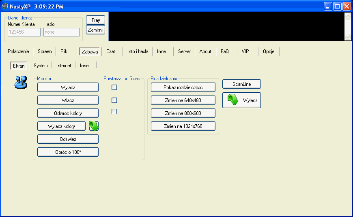Click the Numer Klienta input field
The image size is (353, 217).
tap(24, 32)
